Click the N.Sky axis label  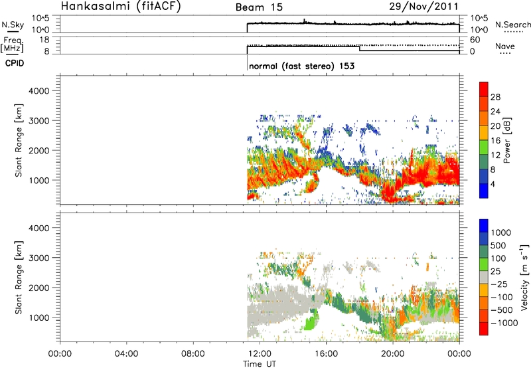click(13, 25)
